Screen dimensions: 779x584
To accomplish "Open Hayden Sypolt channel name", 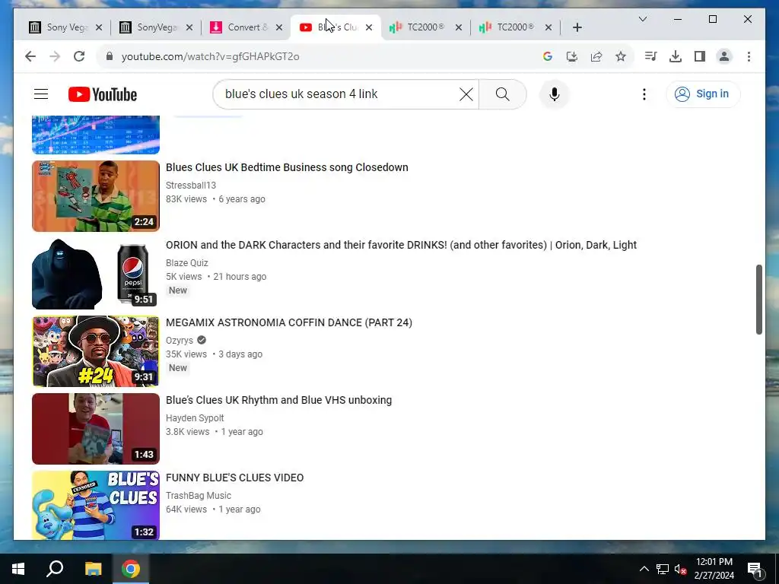I will (195, 417).
